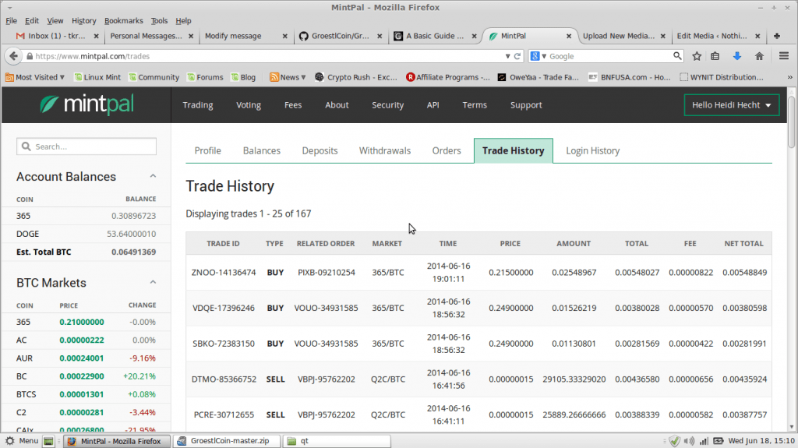
Task: Open a new tab with the plus button
Action: point(777,36)
